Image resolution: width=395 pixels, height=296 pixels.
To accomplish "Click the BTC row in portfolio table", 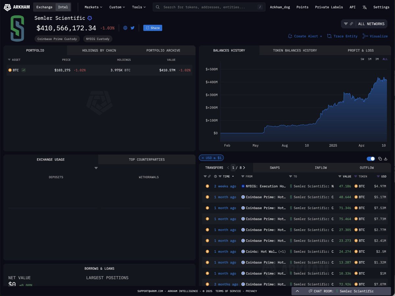I will (x=99, y=70).
